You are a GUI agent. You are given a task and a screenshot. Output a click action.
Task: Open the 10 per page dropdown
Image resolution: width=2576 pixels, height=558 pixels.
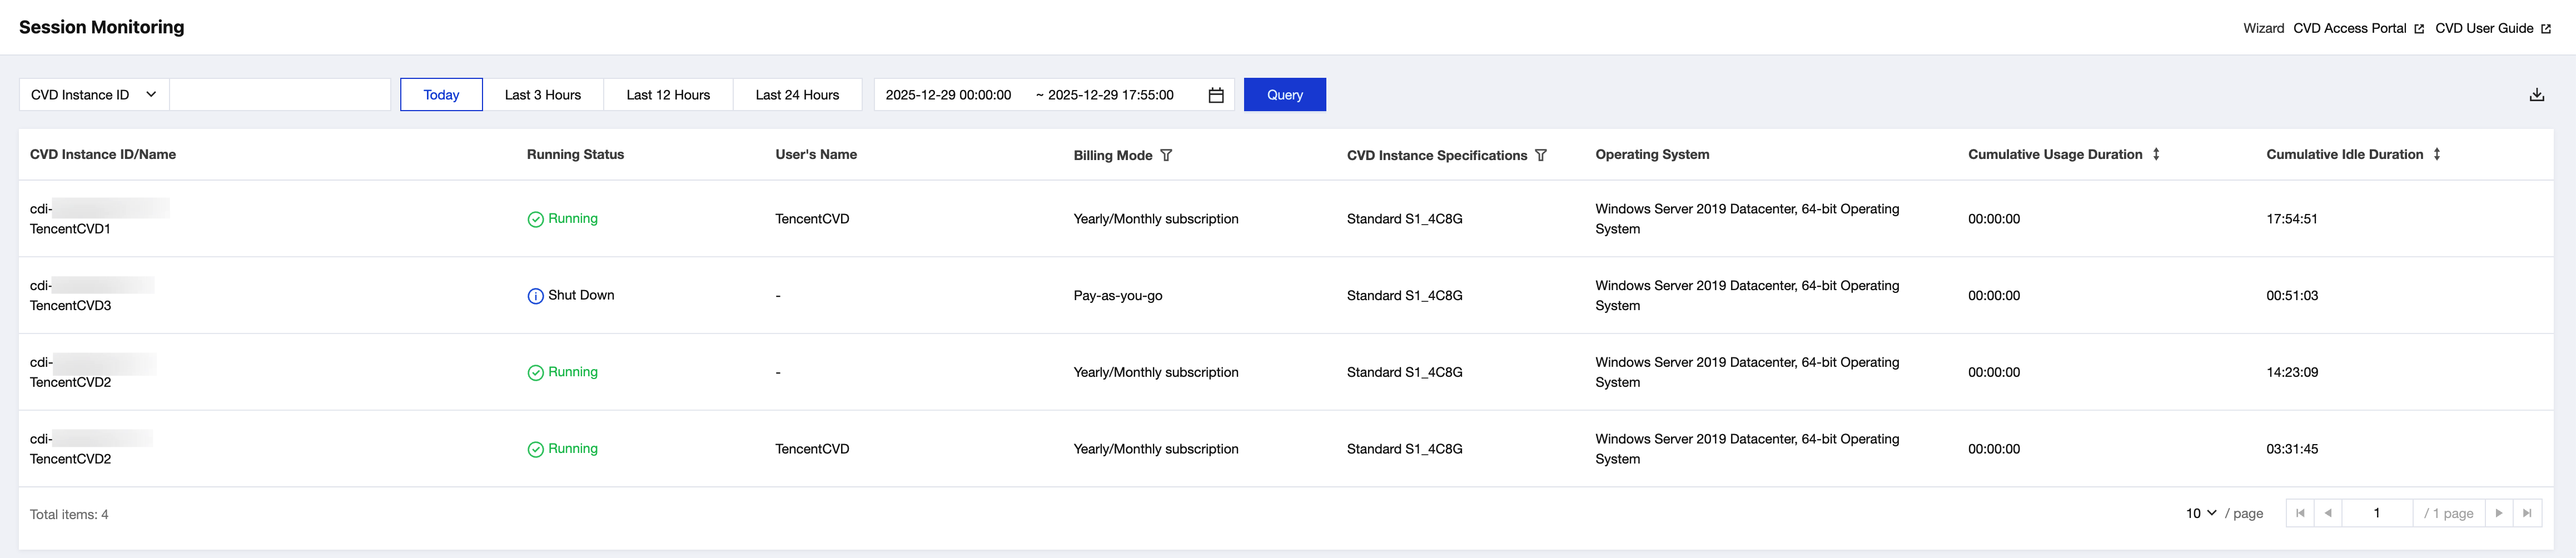coord(2201,513)
